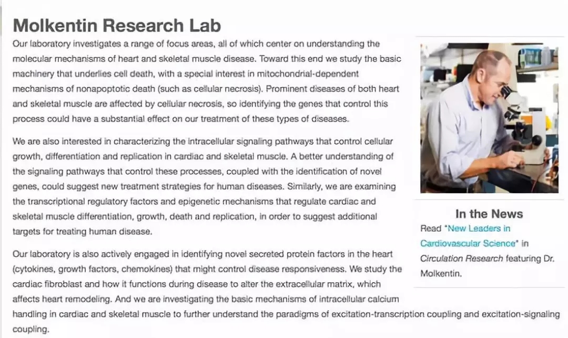Click the "Molkentin Research Lab" page heading
The image size is (568, 338).
[117, 26]
